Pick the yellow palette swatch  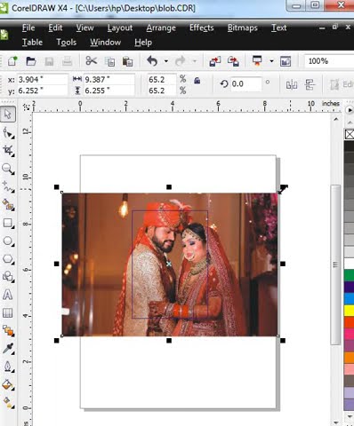pos(349,311)
